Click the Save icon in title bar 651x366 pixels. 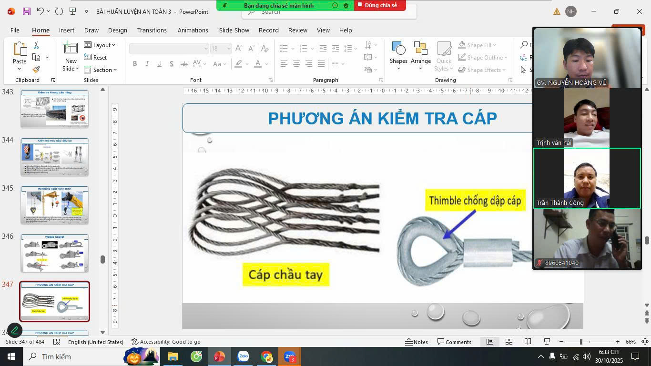tap(26, 11)
